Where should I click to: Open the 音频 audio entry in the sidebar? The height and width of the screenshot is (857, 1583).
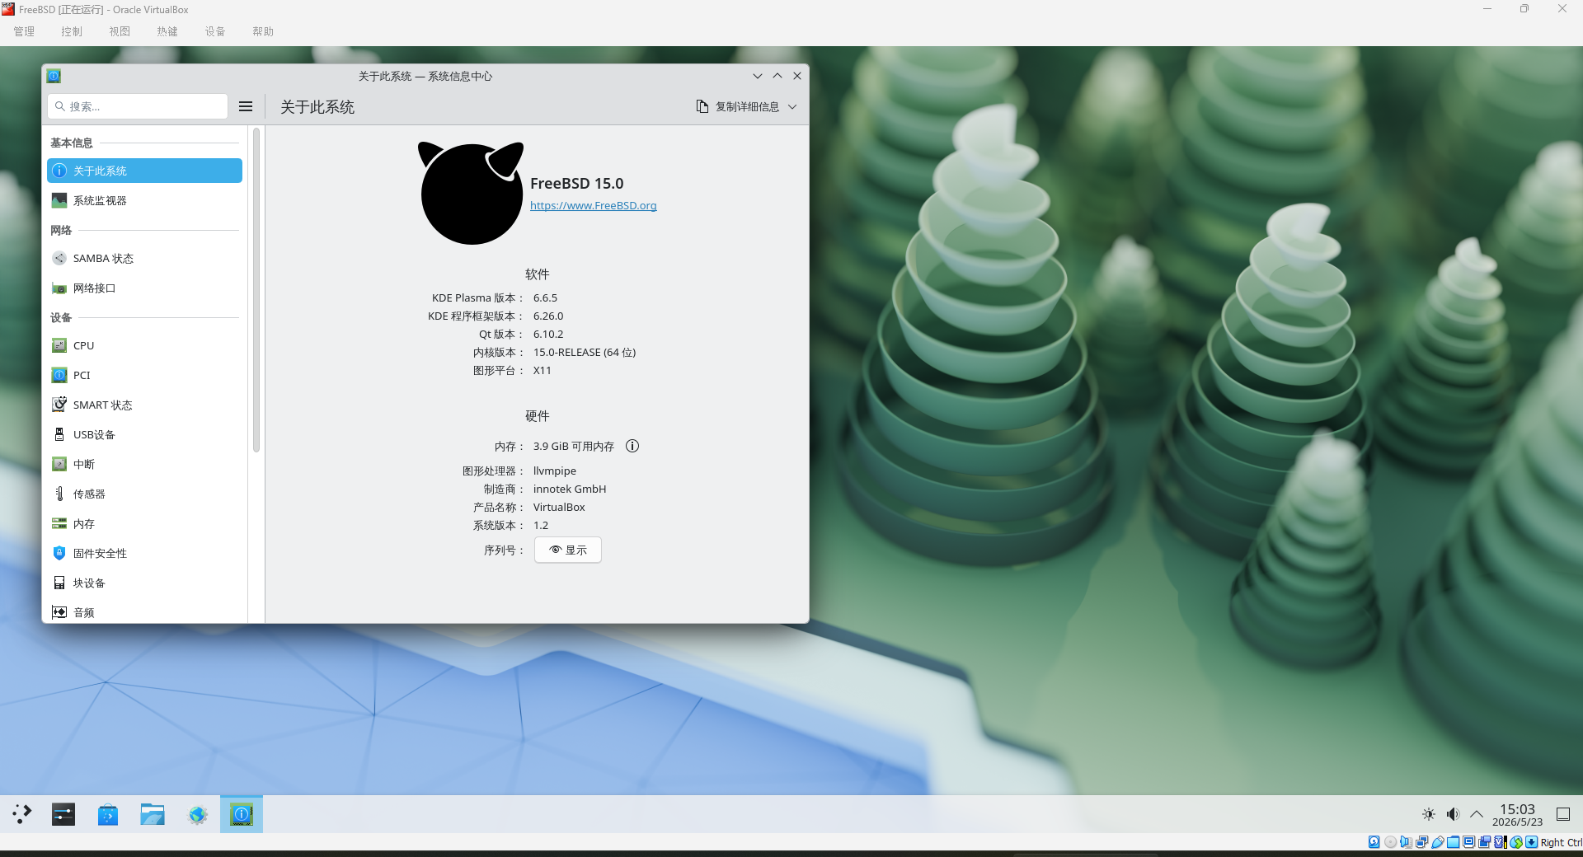tap(144, 611)
